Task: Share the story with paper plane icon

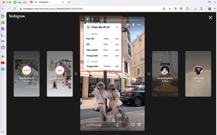Action: pyautogui.click(x=139, y=125)
